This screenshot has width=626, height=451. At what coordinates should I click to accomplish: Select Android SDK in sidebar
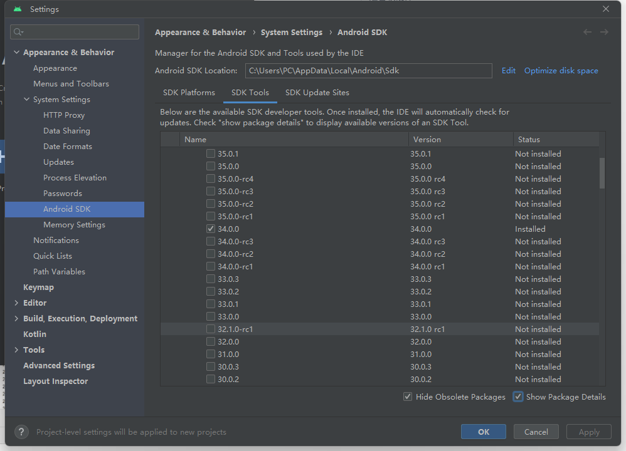click(x=75, y=209)
